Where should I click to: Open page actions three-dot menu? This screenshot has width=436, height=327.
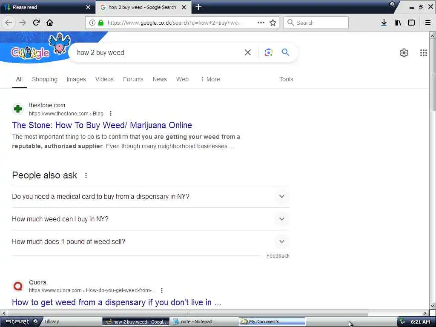(x=261, y=23)
